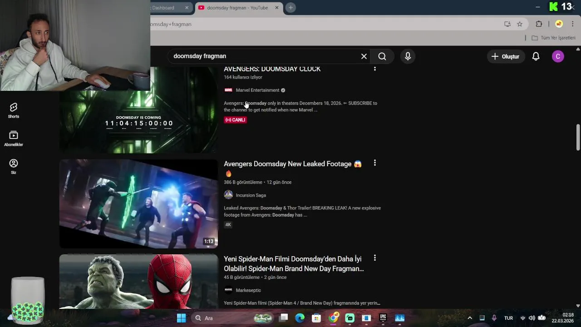
Task: Open options for Leaked Footage video
Action: pos(374,163)
